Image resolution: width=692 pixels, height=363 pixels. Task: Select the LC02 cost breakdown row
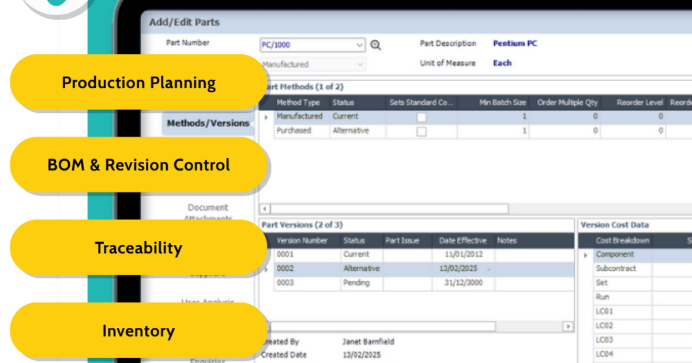[x=636, y=326]
